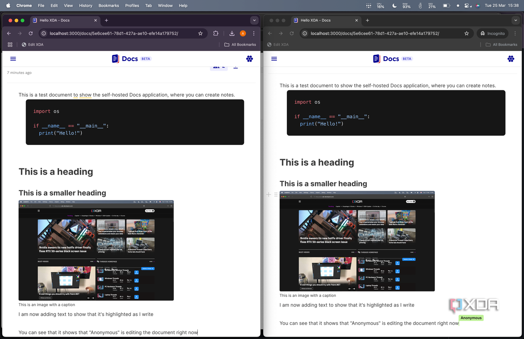Click the date and time in menu bar
Viewport: 524px width, 339px height.
click(502, 6)
